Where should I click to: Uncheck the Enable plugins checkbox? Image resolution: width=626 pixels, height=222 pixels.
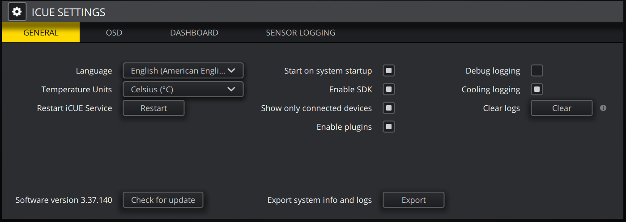click(x=389, y=127)
